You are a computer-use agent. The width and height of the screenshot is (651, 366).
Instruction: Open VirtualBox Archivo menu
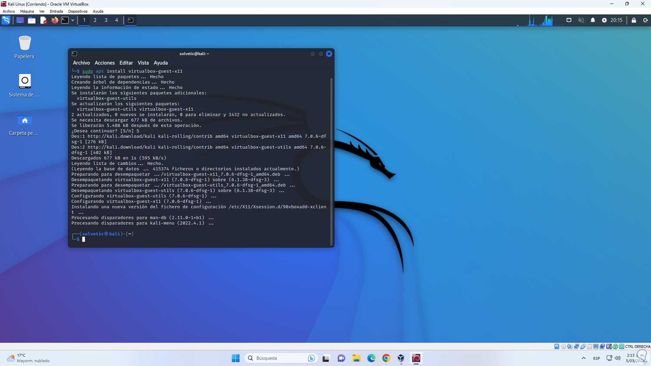click(x=9, y=11)
